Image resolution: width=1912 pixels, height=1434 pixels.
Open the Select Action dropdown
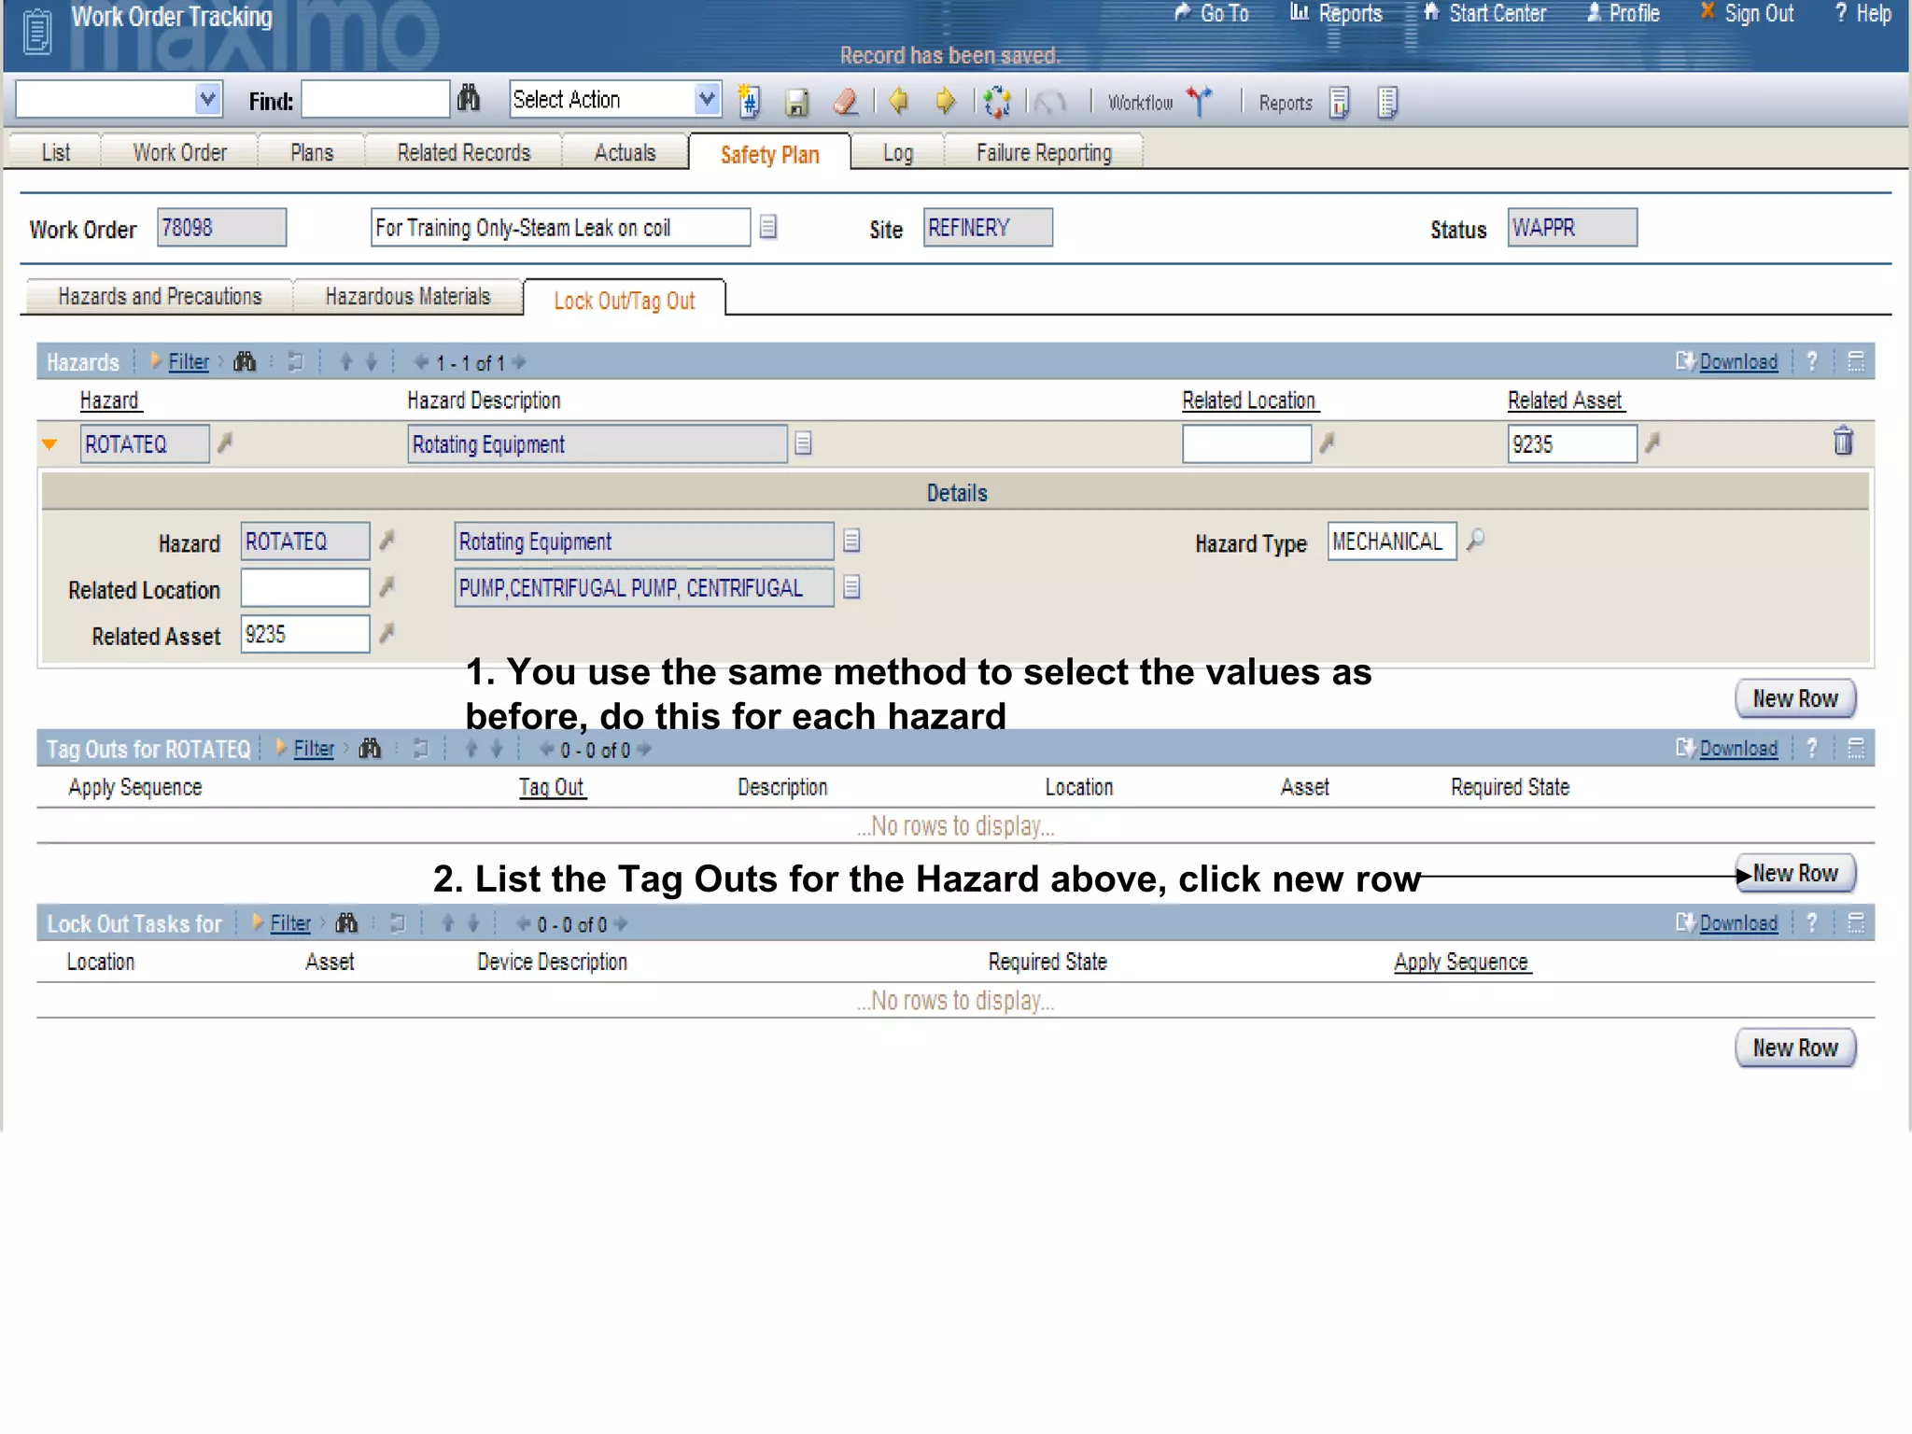coord(707,99)
